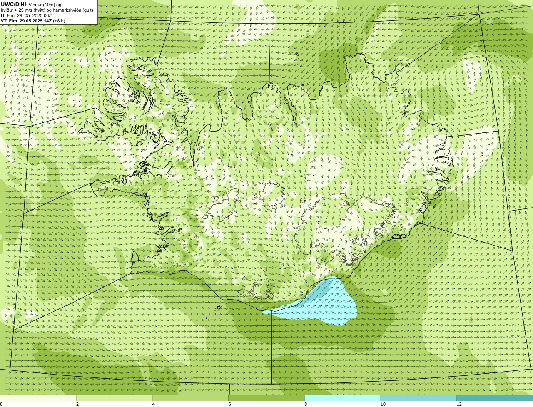Click the green 4–6 legend color band
Viewport: 533px width, 407px height.
[x=190, y=398]
